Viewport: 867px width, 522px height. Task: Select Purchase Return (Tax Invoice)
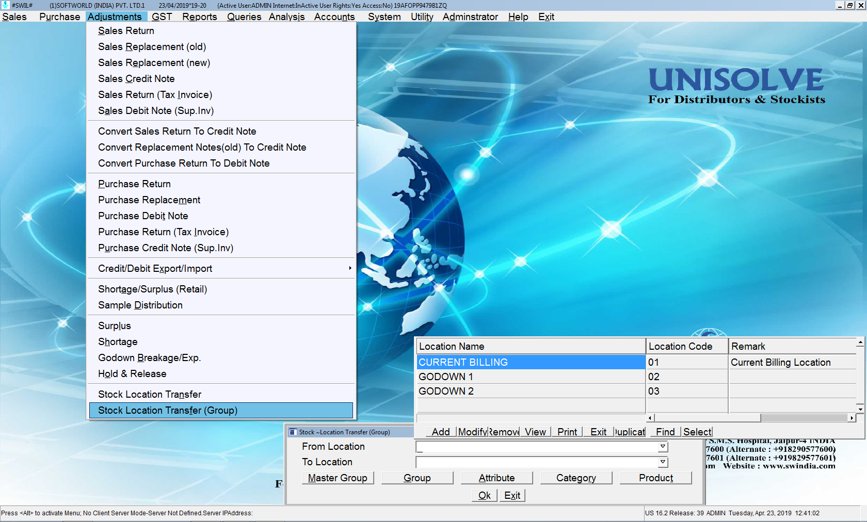pos(221,232)
